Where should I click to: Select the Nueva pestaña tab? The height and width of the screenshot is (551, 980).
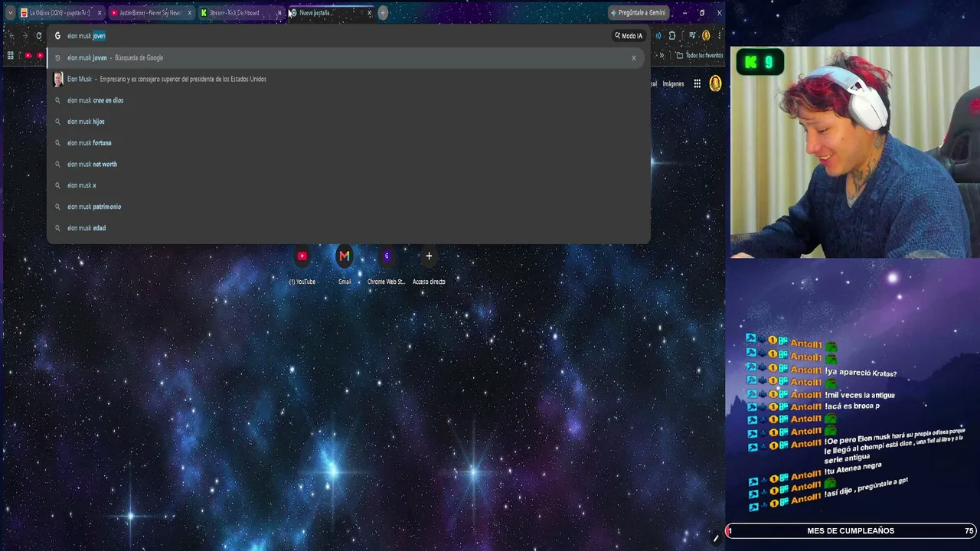coord(330,13)
